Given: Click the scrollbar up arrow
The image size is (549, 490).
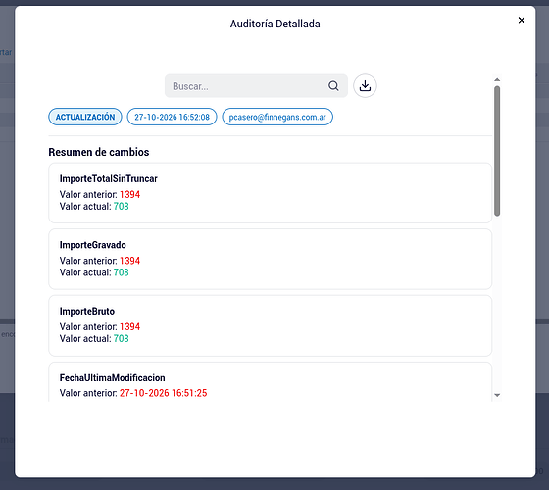Looking at the screenshot, I should pos(497,79).
